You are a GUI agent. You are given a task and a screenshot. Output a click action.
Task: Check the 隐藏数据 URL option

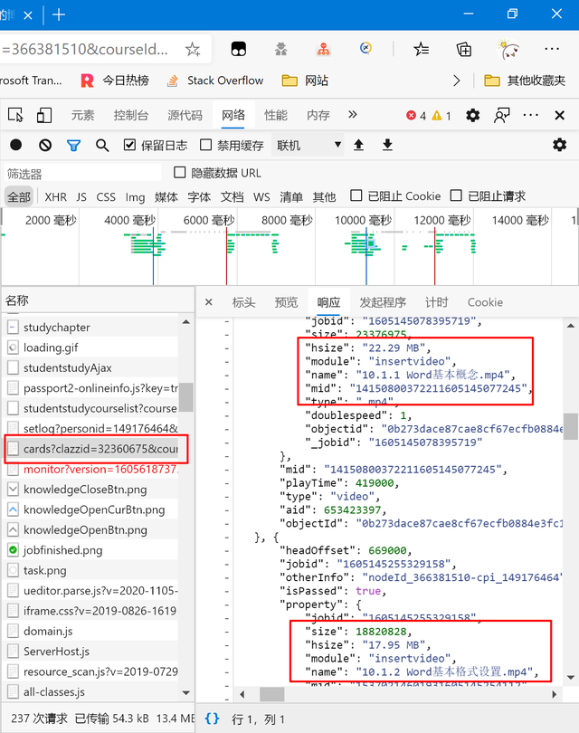179,173
